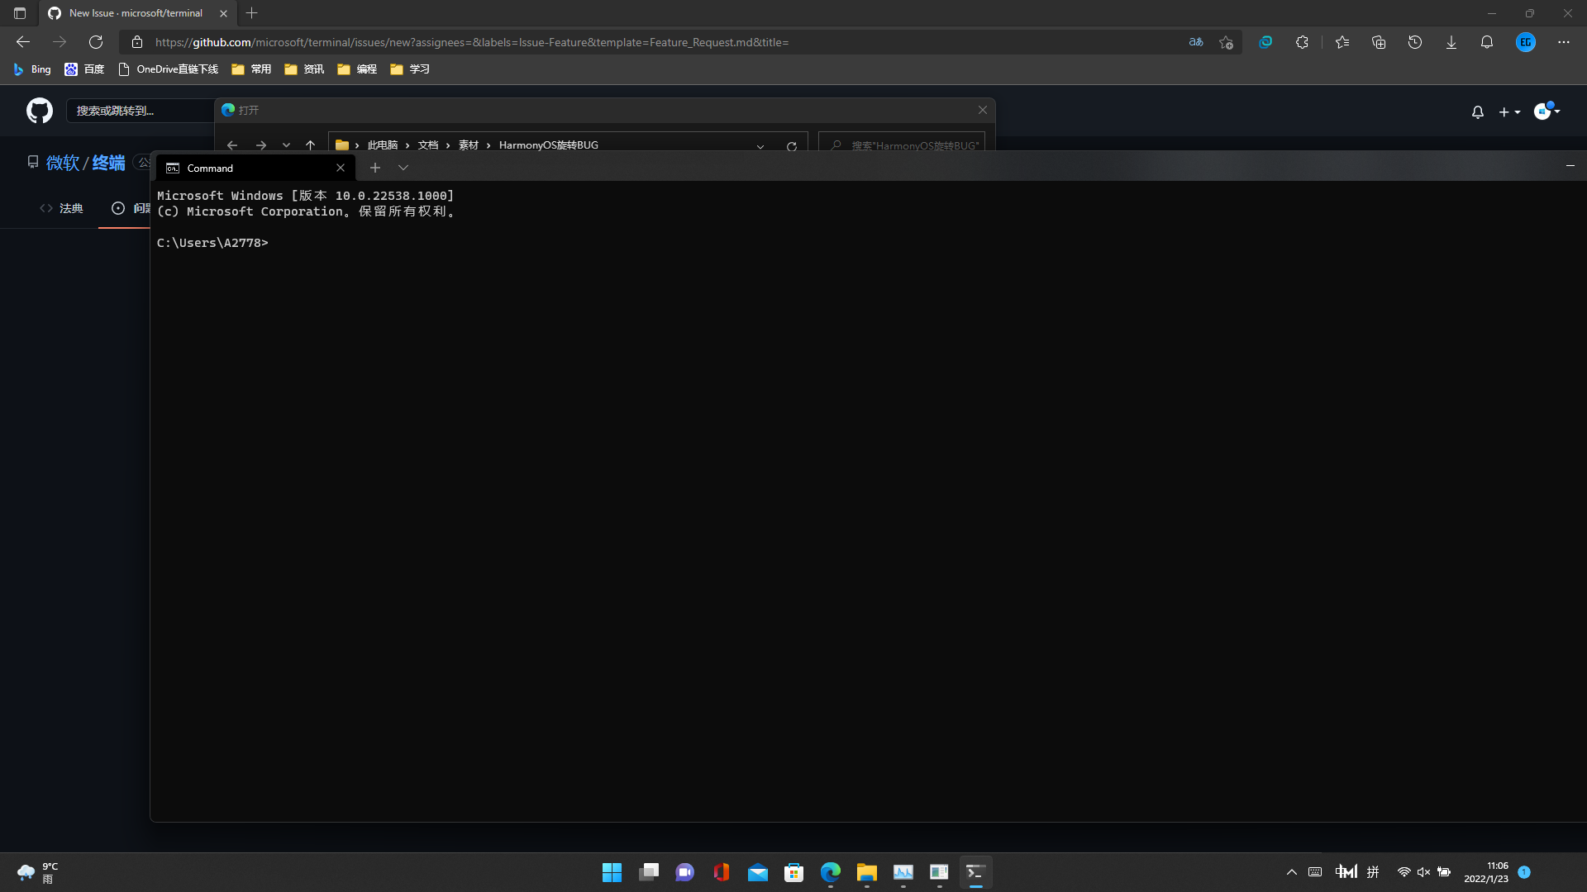Screen dimensions: 1587x892
Task: Toggle favorite star for current page
Action: [x=1226, y=42]
